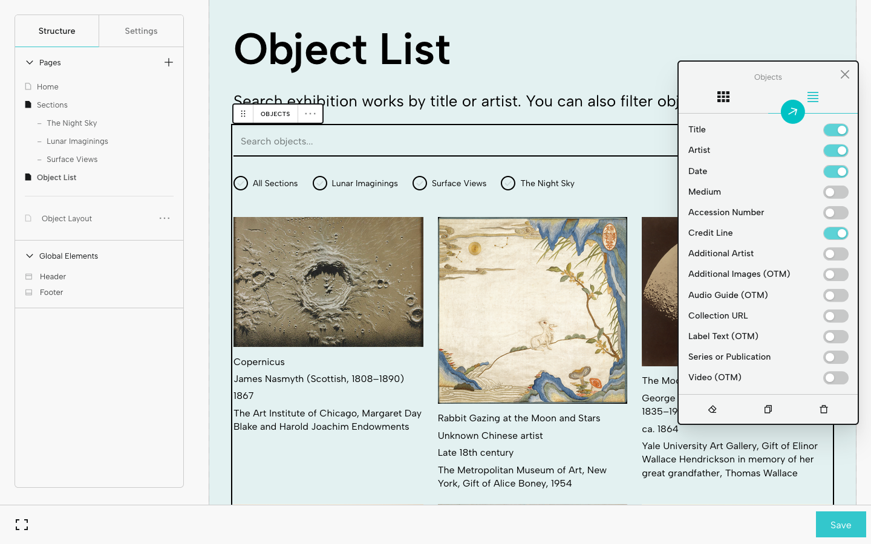The width and height of the screenshot is (871, 544).
Task: Open the Home page
Action: coord(48,87)
